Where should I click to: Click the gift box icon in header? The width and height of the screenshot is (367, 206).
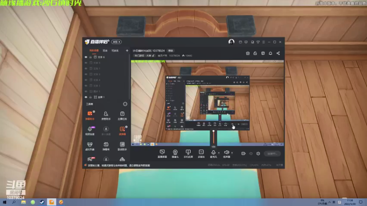pyautogui.click(x=248, y=53)
